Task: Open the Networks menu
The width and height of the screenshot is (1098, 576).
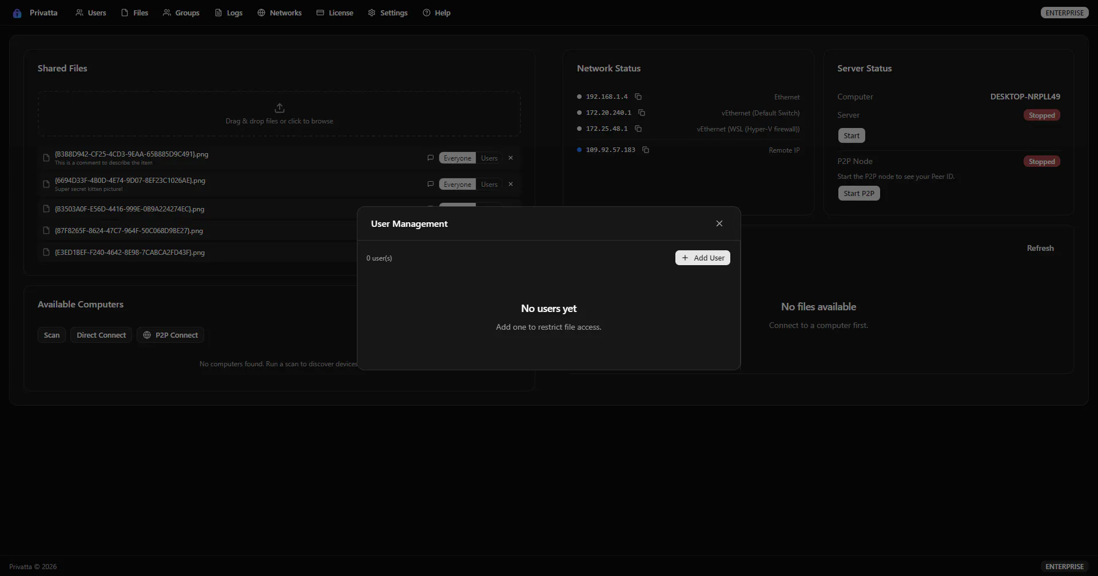Action: click(280, 13)
